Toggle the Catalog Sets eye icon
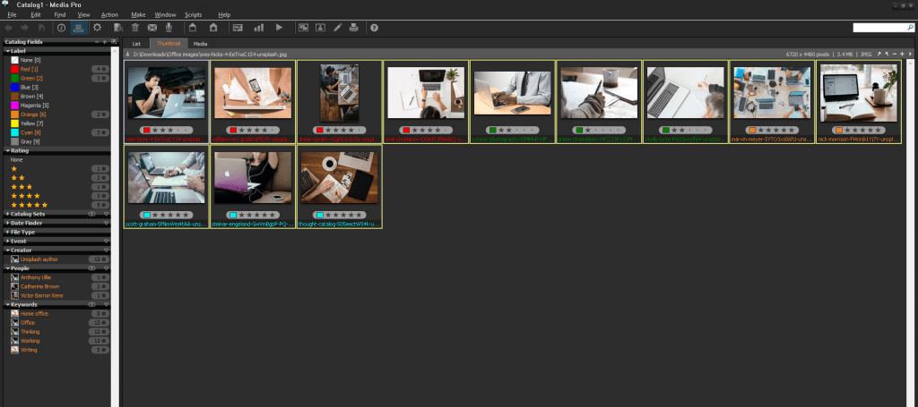Image resolution: width=918 pixels, height=407 pixels. [x=93, y=215]
